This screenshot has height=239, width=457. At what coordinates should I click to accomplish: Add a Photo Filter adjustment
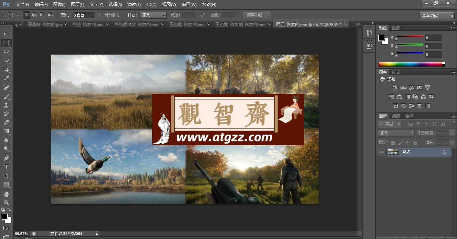click(x=415, y=97)
